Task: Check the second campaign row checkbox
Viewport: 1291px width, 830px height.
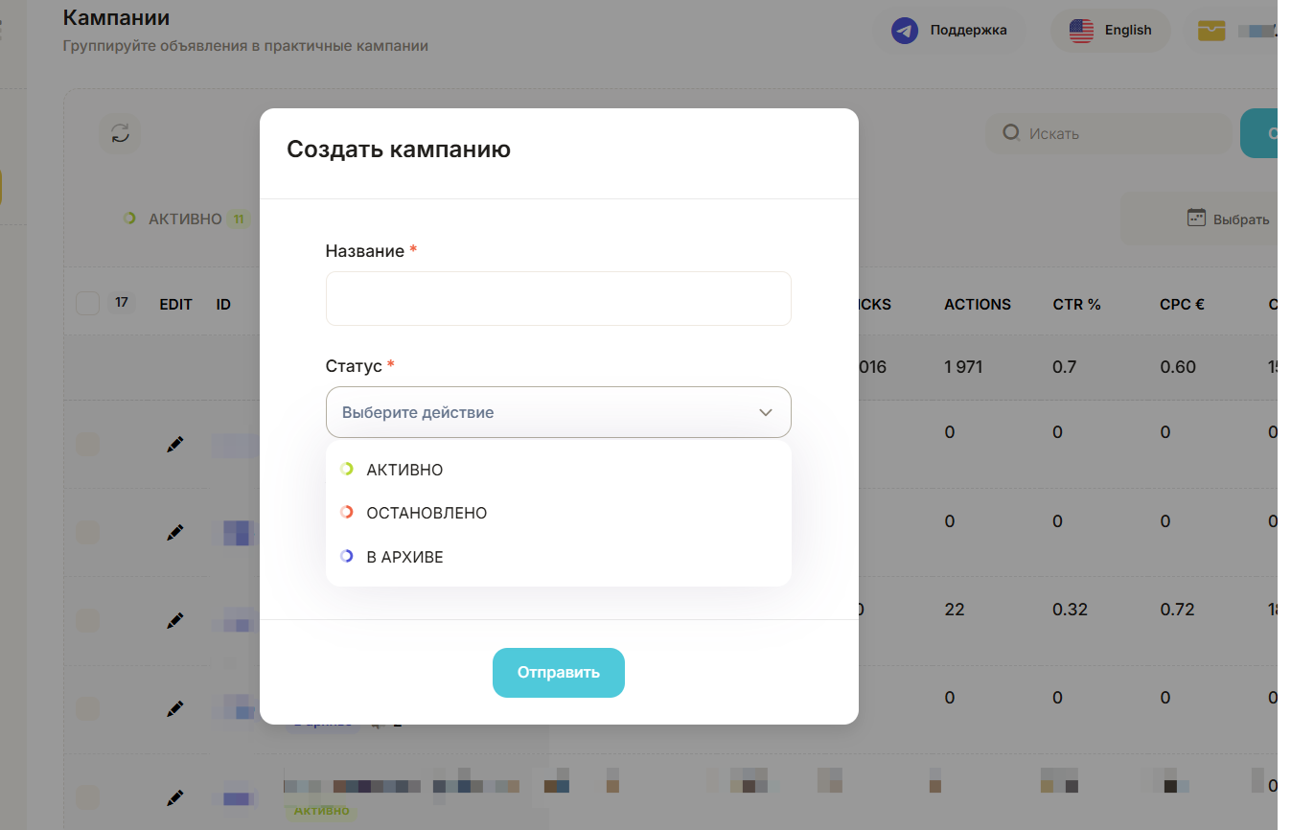Action: pos(87,532)
